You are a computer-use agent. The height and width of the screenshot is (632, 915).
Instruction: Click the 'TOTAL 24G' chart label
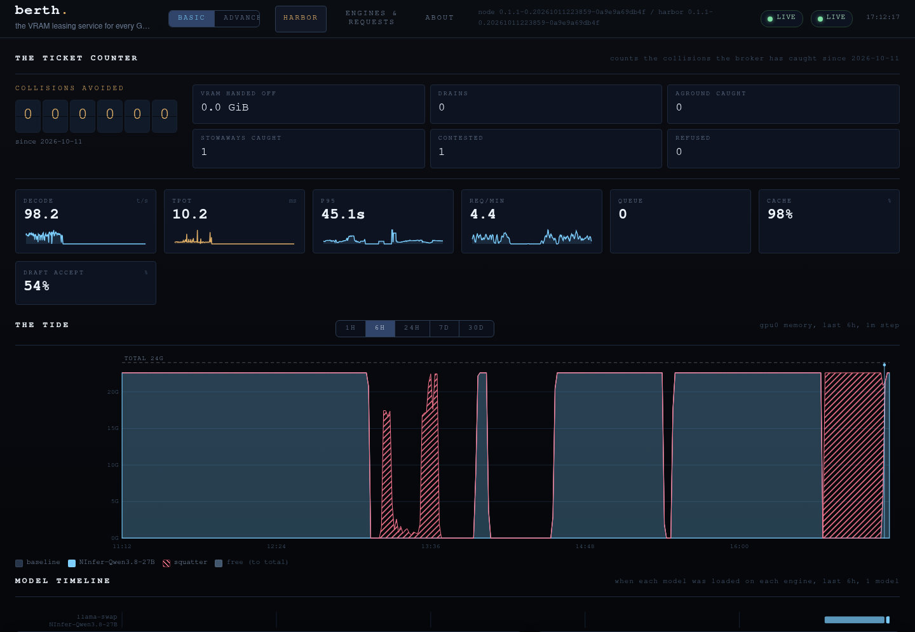[144, 358]
